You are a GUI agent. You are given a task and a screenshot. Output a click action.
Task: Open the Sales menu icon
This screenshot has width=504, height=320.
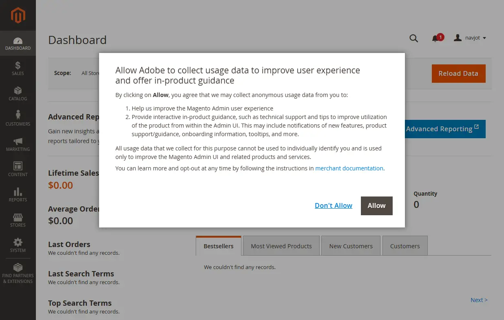pos(18,66)
